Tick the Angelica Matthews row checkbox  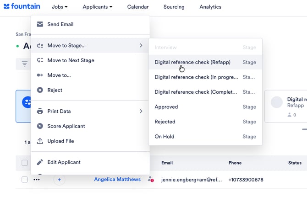tap(25, 180)
